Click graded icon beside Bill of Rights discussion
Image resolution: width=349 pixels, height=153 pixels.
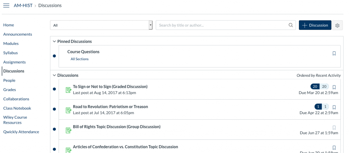[69, 130]
